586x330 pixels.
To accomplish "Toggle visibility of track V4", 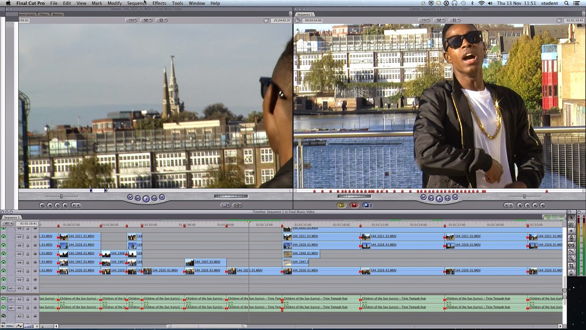I will coord(4,263).
